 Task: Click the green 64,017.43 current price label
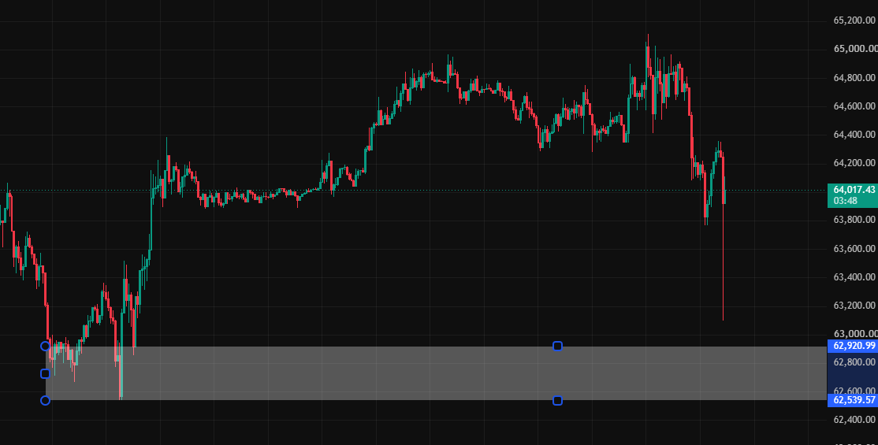pyautogui.click(x=854, y=190)
